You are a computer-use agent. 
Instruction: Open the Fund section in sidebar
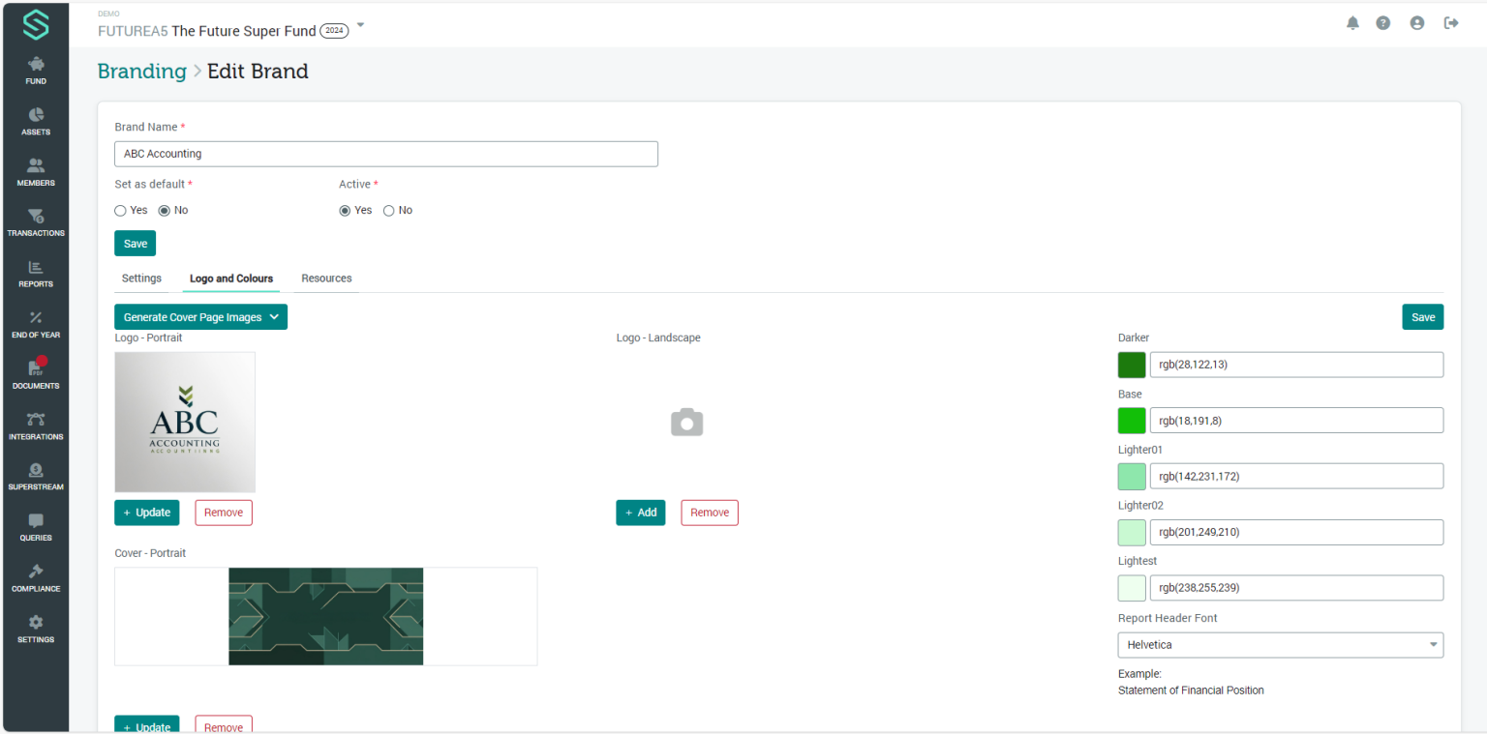pos(36,71)
